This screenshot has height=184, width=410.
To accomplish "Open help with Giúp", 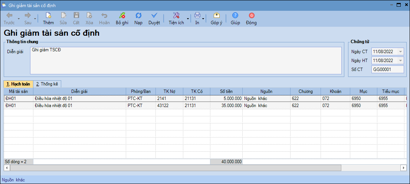I will pos(235,18).
